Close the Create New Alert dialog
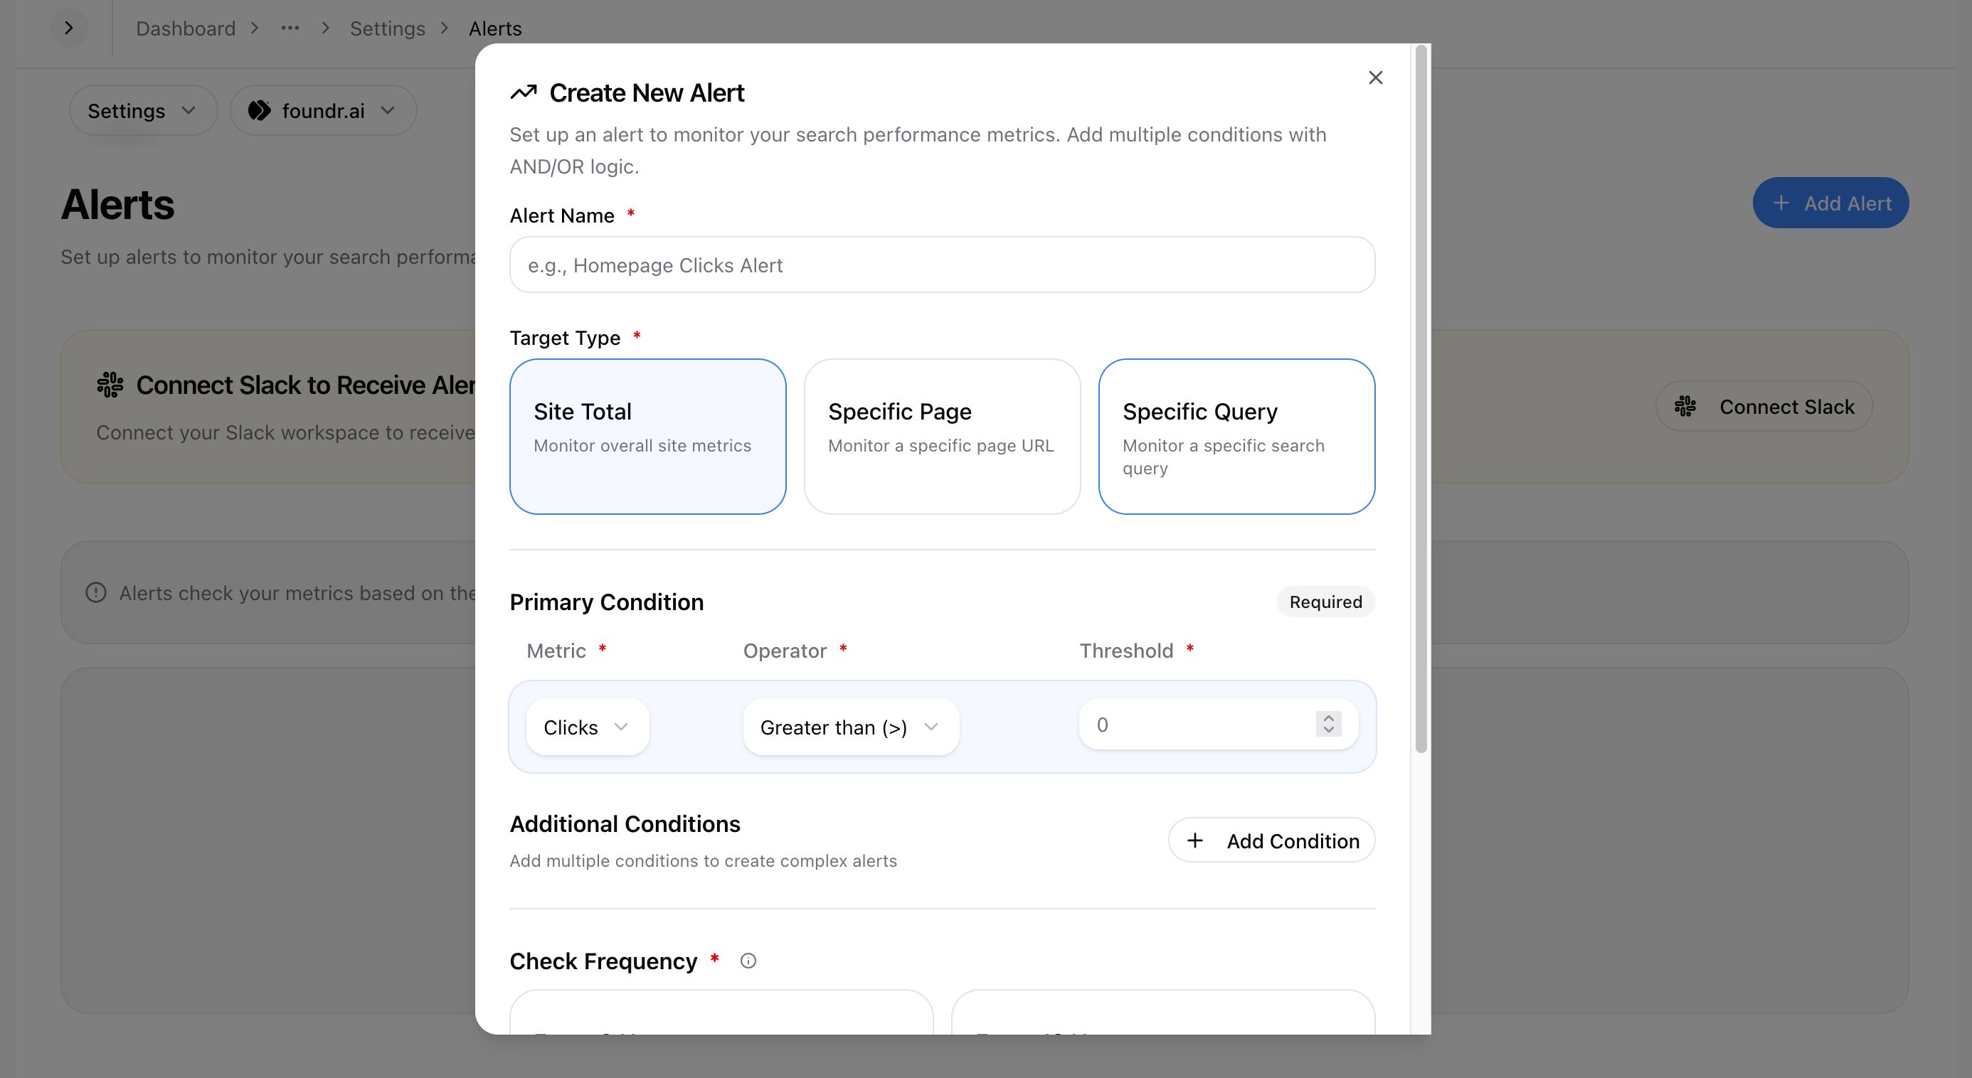This screenshot has width=1972, height=1078. point(1375,78)
